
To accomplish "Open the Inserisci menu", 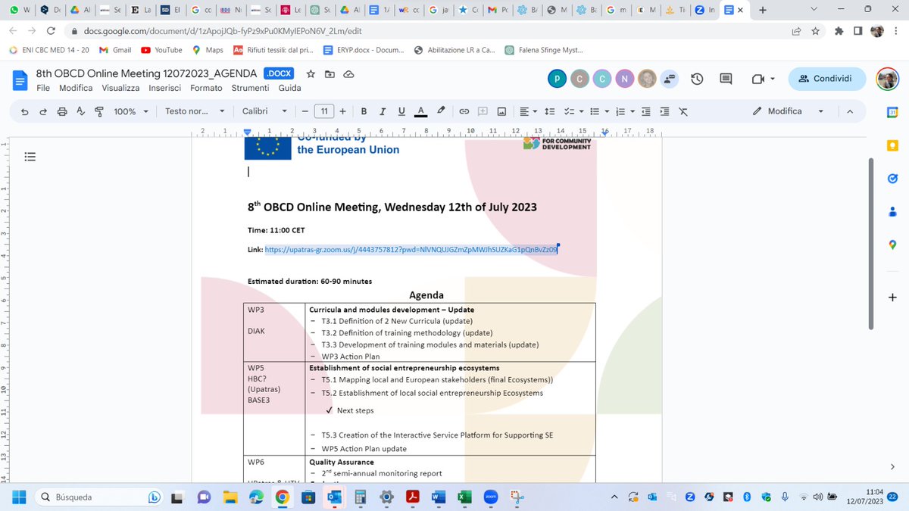I will pos(165,88).
